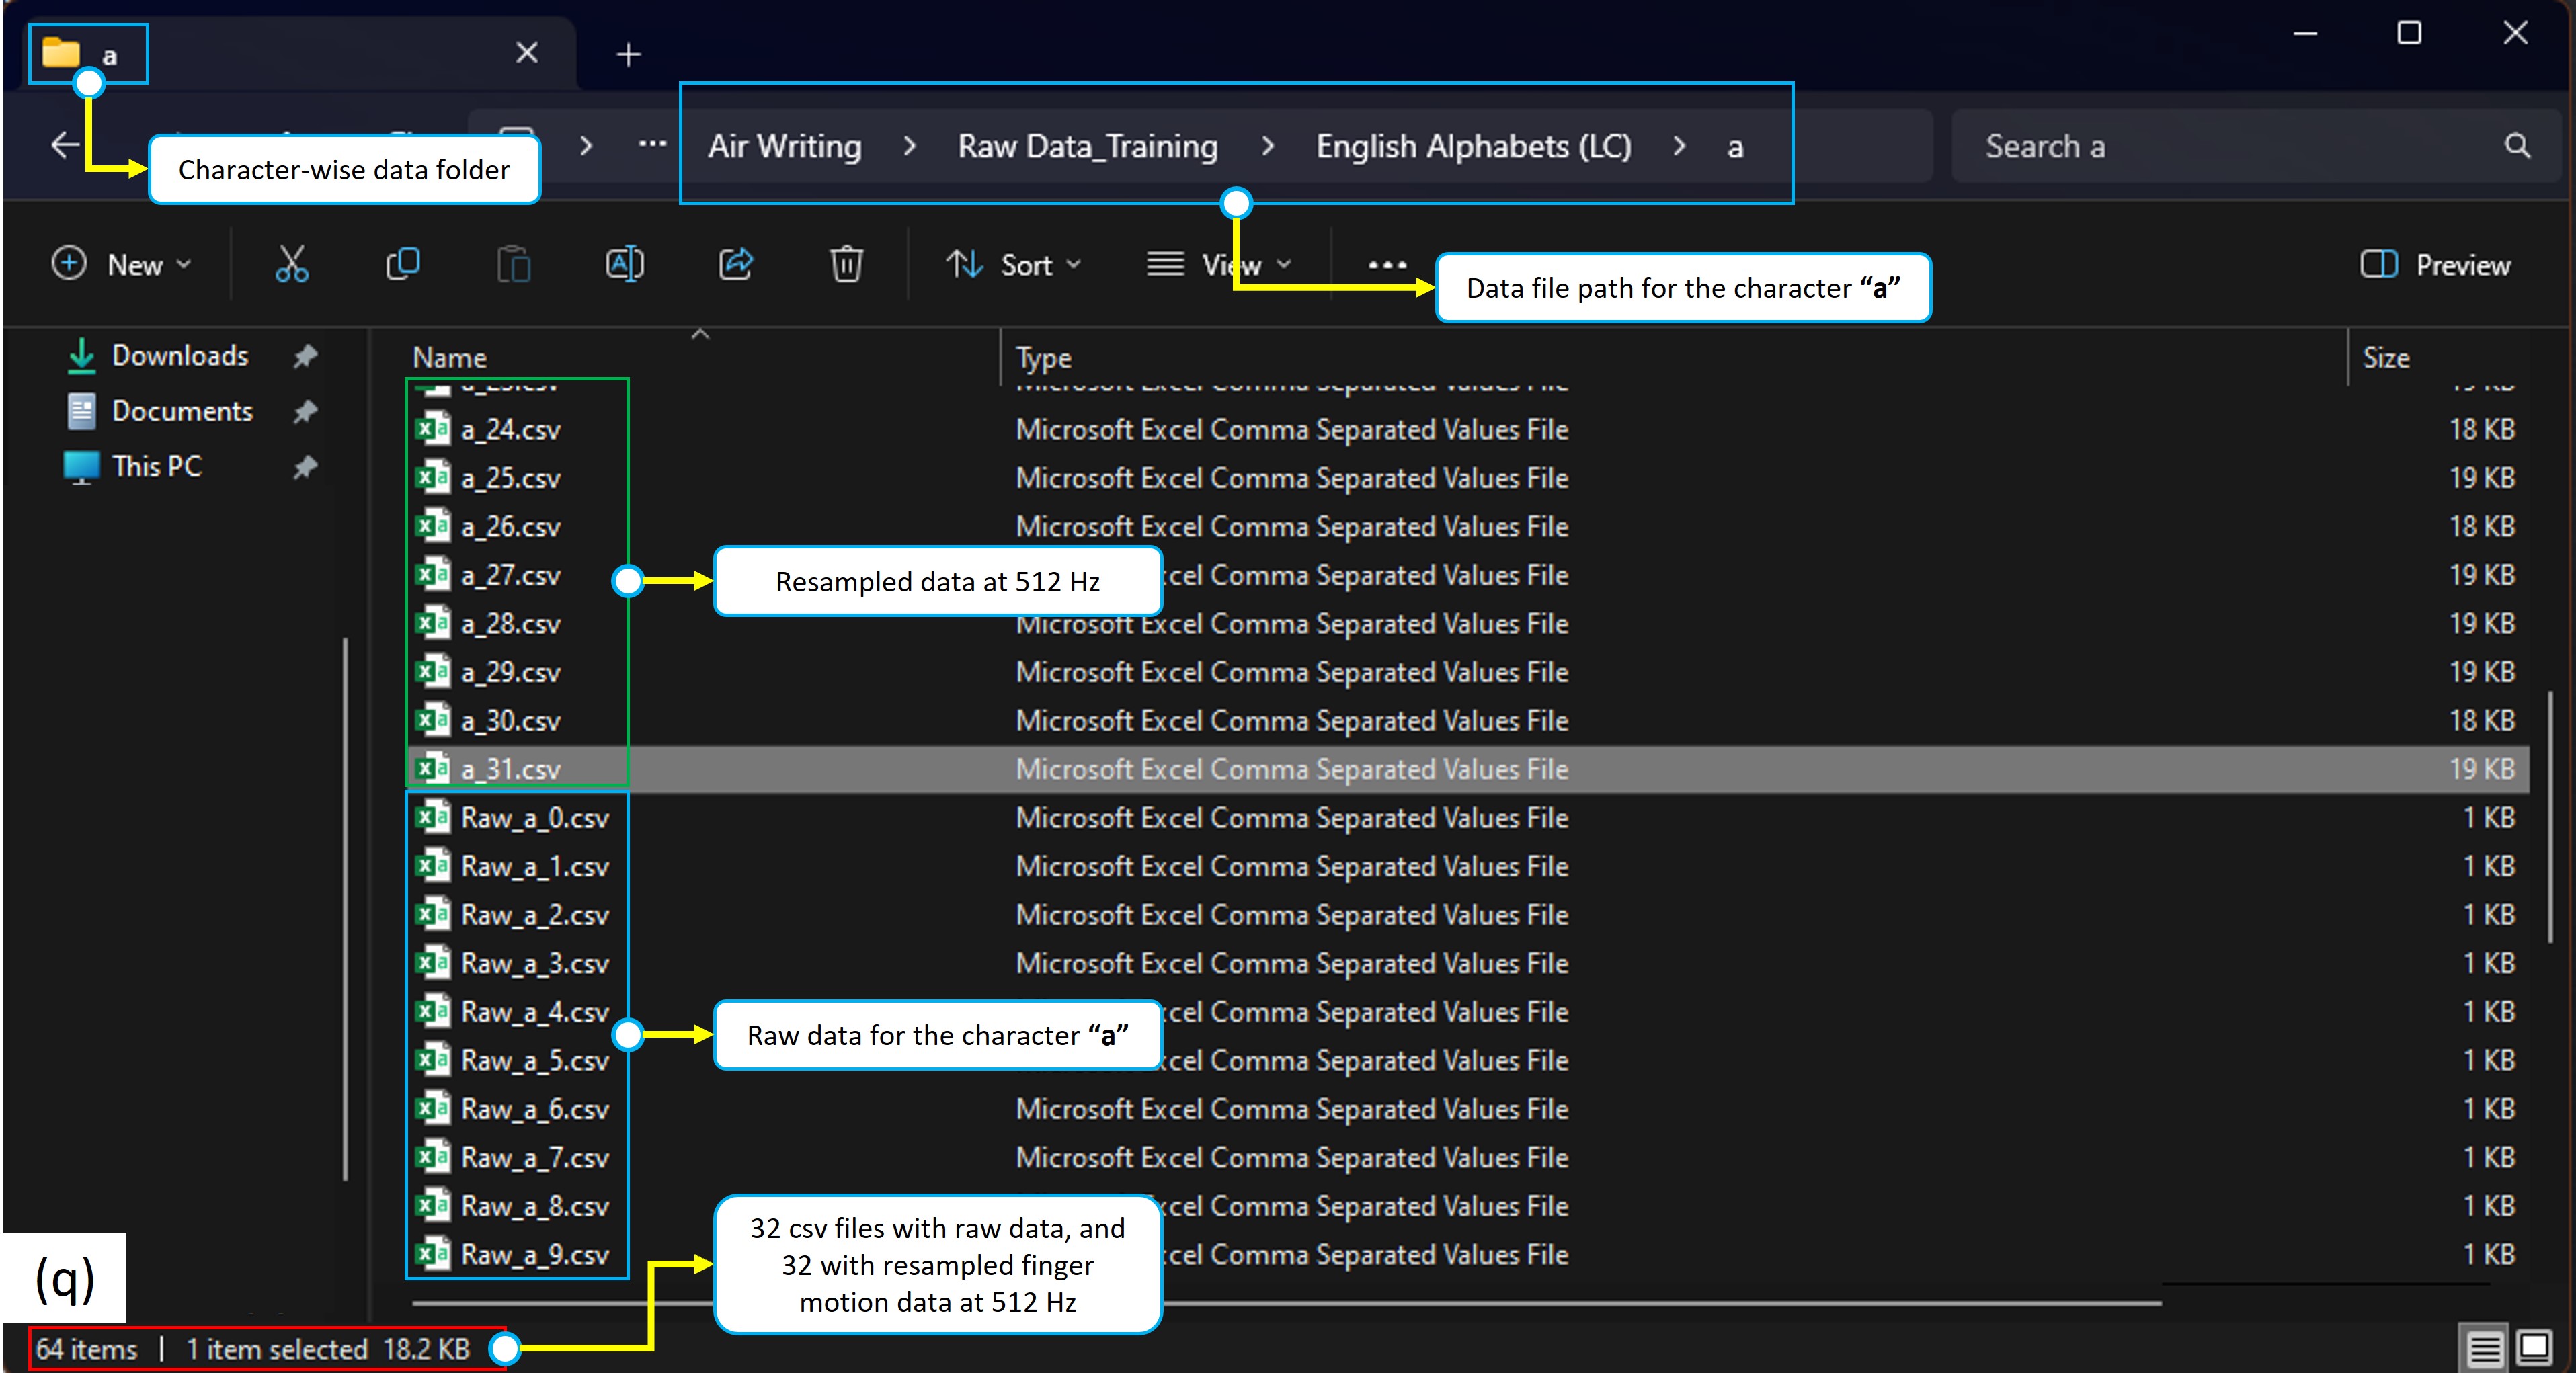
Task: Open the New dropdown menu
Action: [121, 265]
